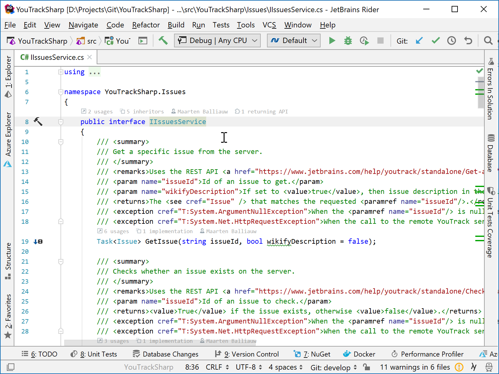This screenshot has width=499, height=374.
Task: Close the IIssuesService.cs editor tab
Action: tap(90, 57)
